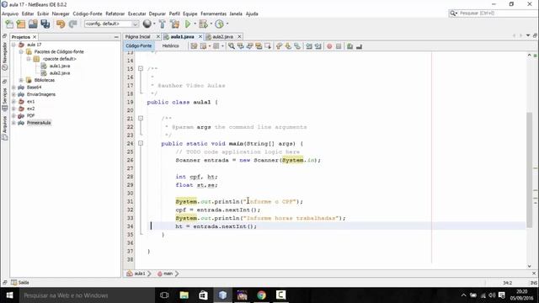Open dropdown arrow beside Run Project button

tap(195, 24)
